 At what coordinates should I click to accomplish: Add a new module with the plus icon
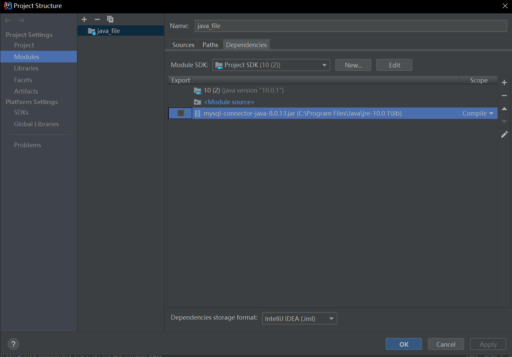click(x=84, y=19)
